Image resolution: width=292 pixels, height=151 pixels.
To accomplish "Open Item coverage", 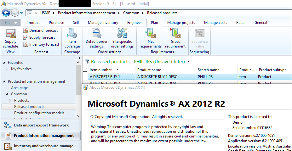I will 72,39.
